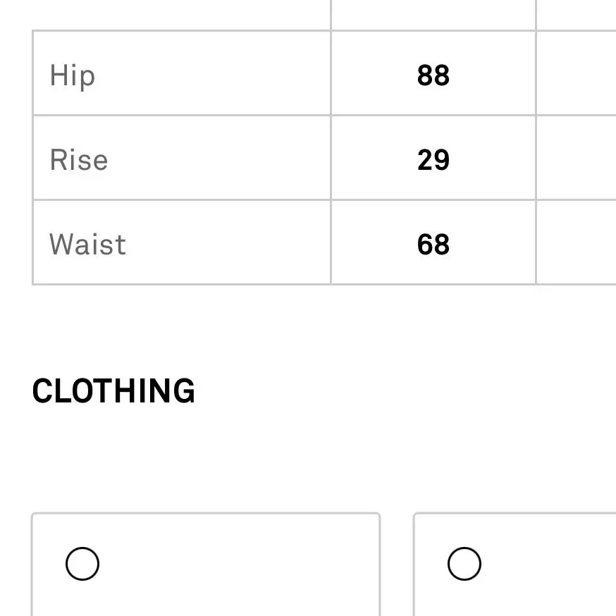This screenshot has width=616, height=616.
Task: Click the Rise measurement value 29
Action: coord(433,160)
